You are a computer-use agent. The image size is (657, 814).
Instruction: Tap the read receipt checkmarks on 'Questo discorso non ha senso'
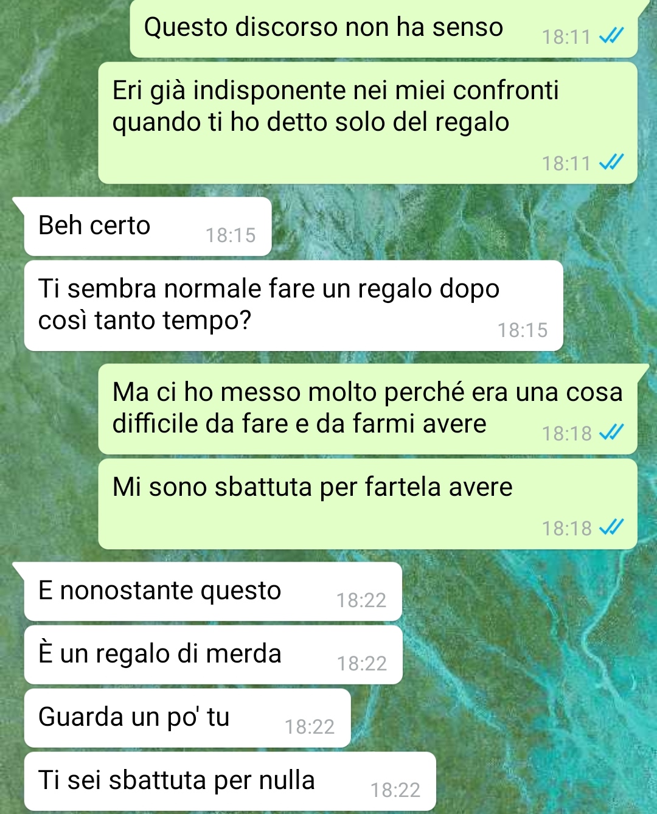[x=611, y=37]
